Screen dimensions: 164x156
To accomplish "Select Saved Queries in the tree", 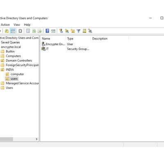I will pos(10,42).
